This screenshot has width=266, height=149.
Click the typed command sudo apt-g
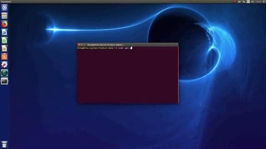pos(125,48)
